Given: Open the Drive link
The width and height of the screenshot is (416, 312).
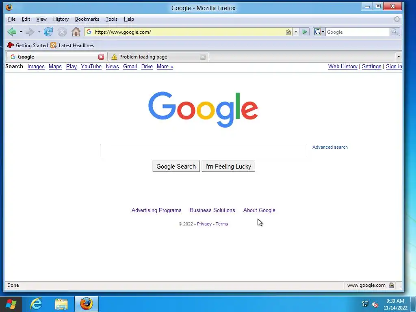Looking at the screenshot, I should pyautogui.click(x=147, y=67).
